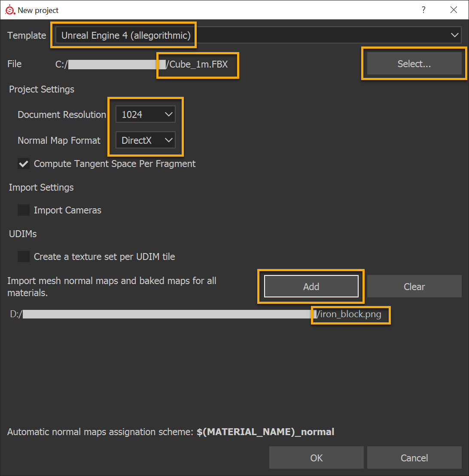
Task: Click the Project Settings section heading
Action: (42, 90)
